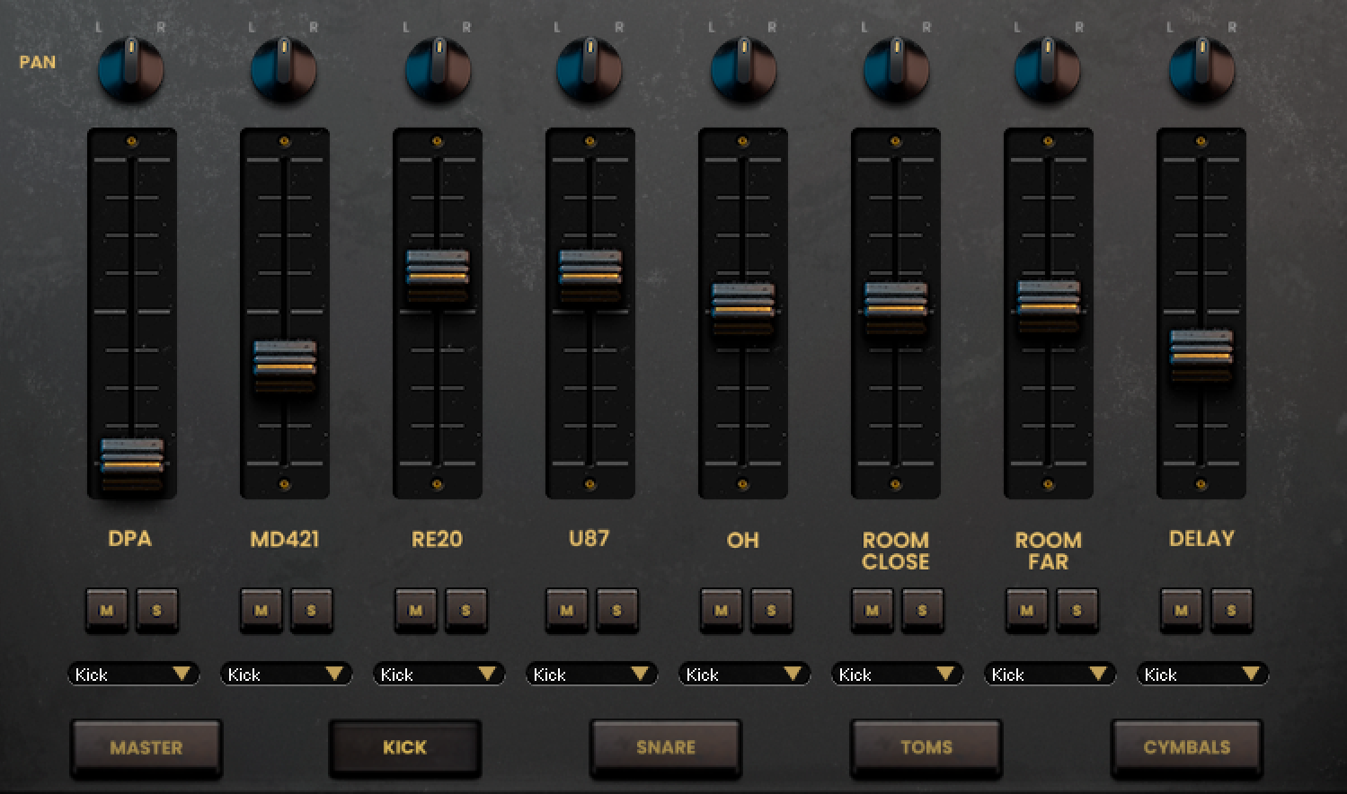This screenshot has height=794, width=1347.
Task: Click the MD421 volume fader handle
Action: (285, 366)
